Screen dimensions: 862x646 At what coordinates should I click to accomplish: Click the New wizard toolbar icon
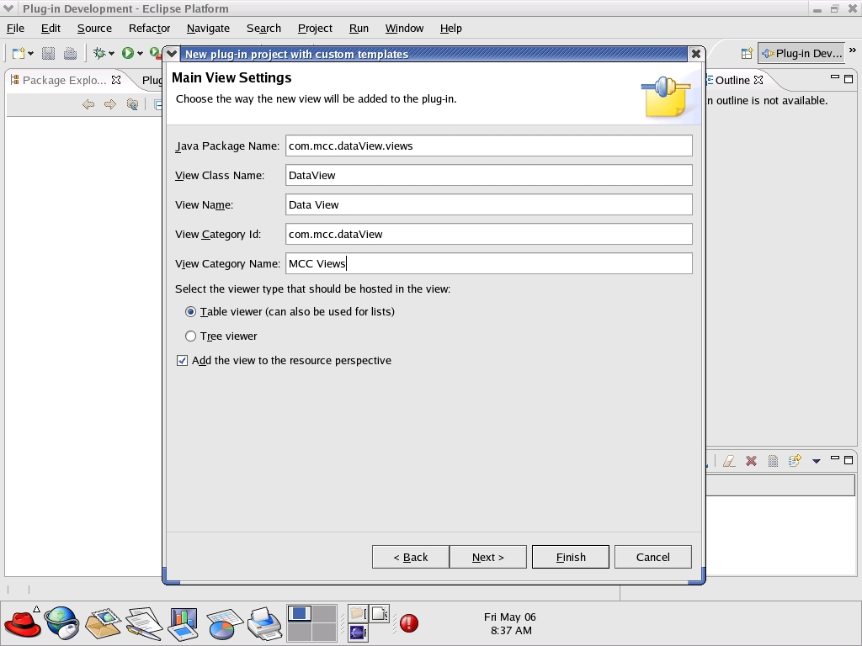pos(19,53)
